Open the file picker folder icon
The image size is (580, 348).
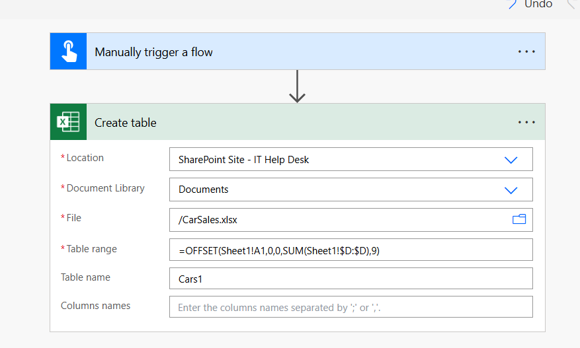(x=519, y=219)
